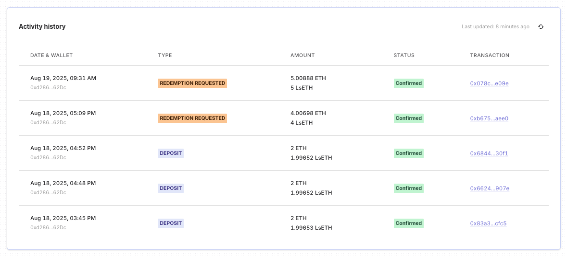Click Redemption Requested badge for 05:09 PM row

(x=192, y=118)
